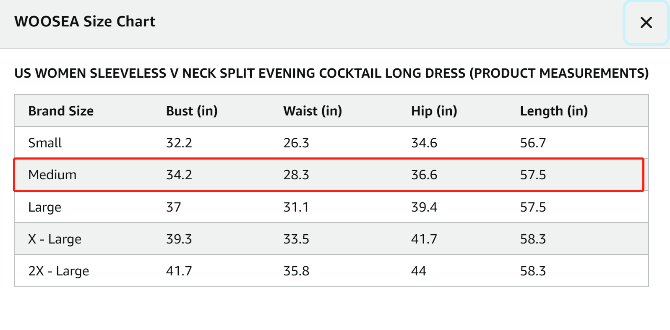Image resolution: width=670 pixels, height=330 pixels.
Task: Select the Small size row label
Action: [45, 143]
